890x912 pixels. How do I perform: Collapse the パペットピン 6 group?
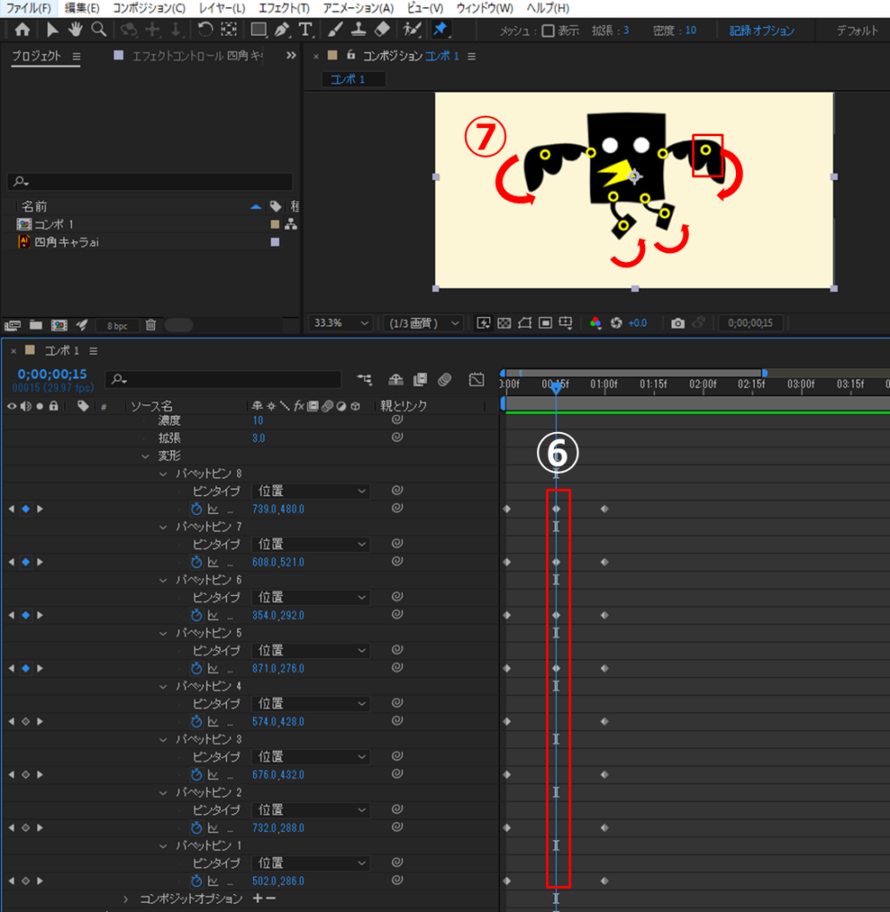point(163,580)
